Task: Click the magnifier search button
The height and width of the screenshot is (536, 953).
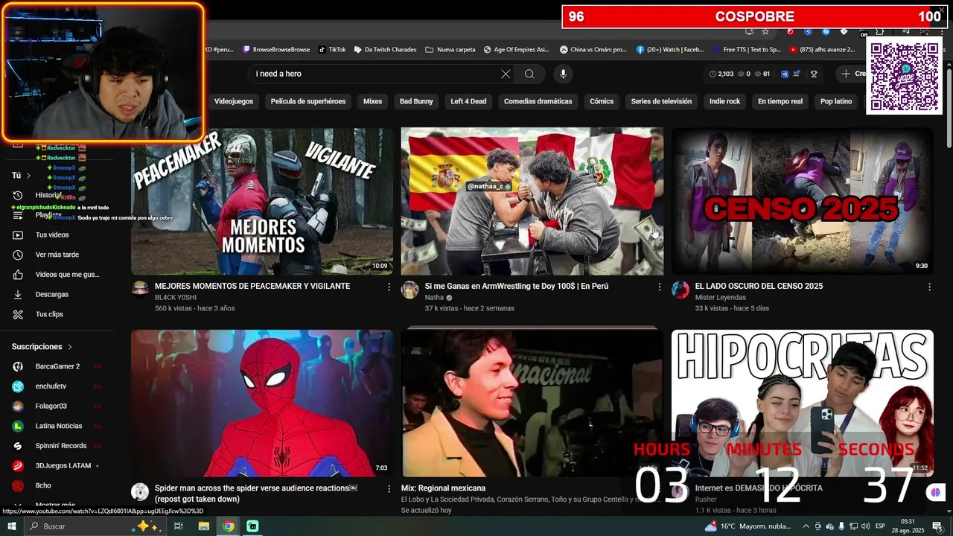Action: [x=529, y=74]
